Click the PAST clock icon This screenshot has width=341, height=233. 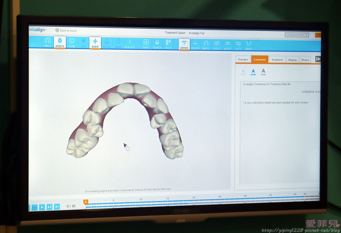[x=48, y=42]
